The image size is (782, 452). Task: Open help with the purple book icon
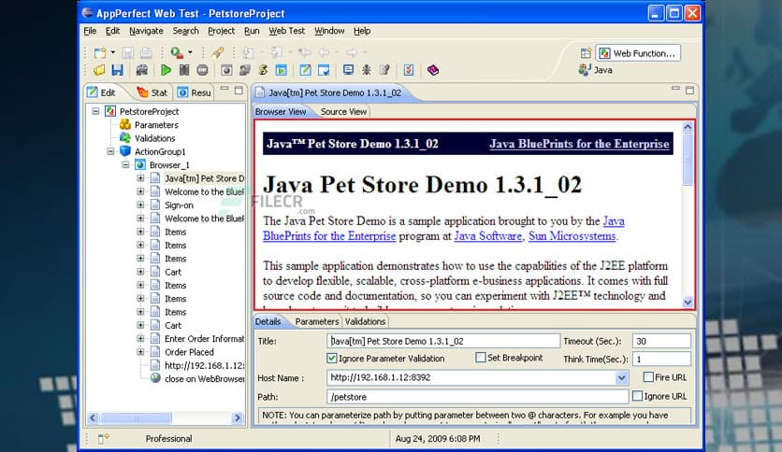point(433,70)
